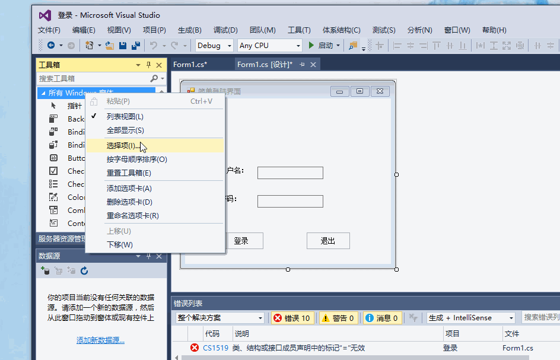Click the error list search box

pos(540,317)
